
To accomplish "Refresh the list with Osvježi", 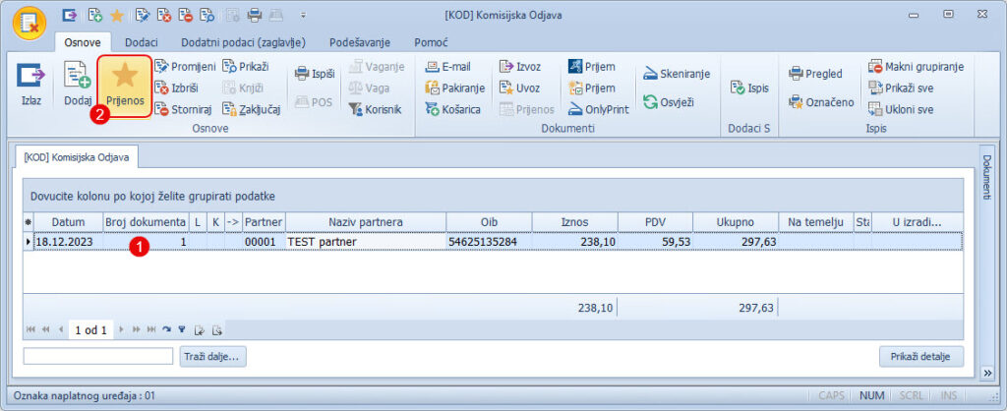I will (x=669, y=101).
